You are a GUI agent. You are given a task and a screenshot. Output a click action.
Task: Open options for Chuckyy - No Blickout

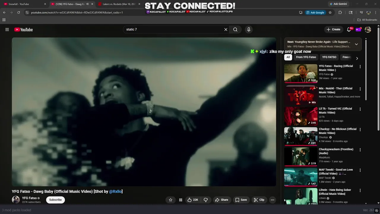point(360,130)
